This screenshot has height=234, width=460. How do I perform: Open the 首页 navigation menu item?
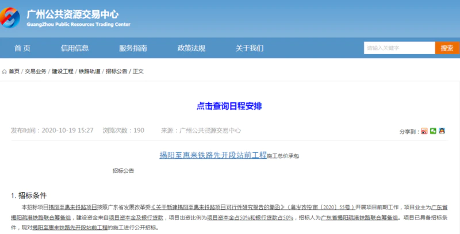pyautogui.click(x=22, y=48)
